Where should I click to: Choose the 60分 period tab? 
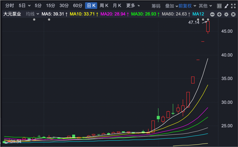(78, 6)
